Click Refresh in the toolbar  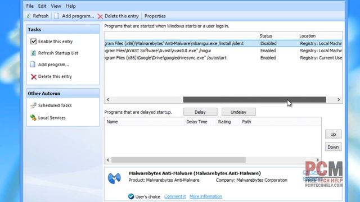click(40, 16)
